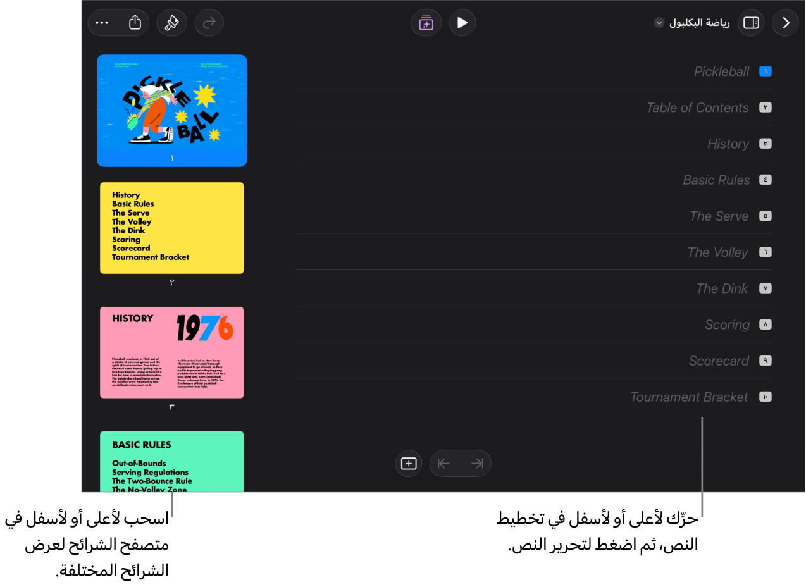806x587 pixels.
Task: Click the dimmed curved arrow undo button
Action: (x=209, y=23)
